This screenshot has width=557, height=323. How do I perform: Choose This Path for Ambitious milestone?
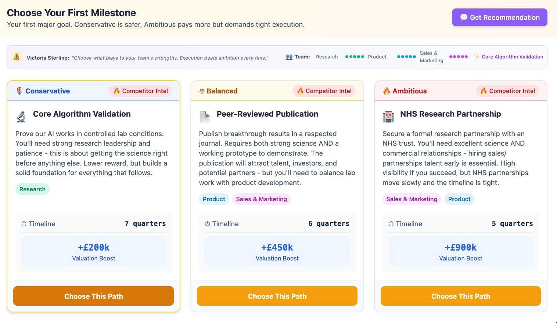tap(460, 296)
